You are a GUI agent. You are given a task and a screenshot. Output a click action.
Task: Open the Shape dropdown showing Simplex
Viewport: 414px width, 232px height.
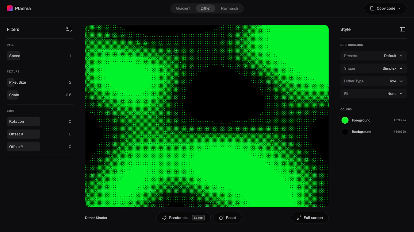[374, 68]
